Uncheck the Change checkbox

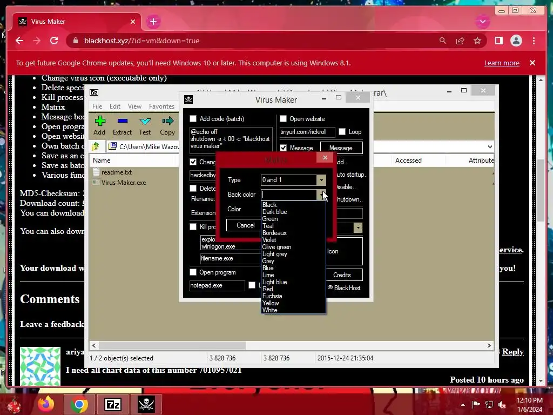click(x=193, y=162)
